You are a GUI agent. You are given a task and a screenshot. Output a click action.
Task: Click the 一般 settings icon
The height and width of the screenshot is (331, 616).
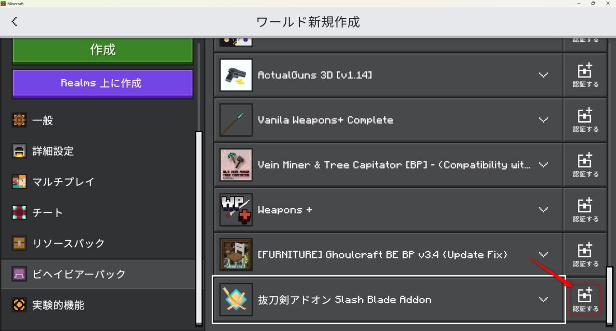coord(19,120)
